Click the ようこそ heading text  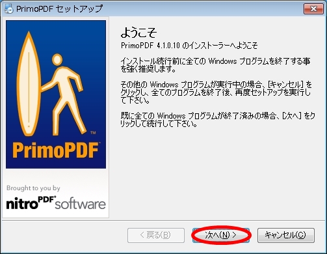tap(138, 33)
